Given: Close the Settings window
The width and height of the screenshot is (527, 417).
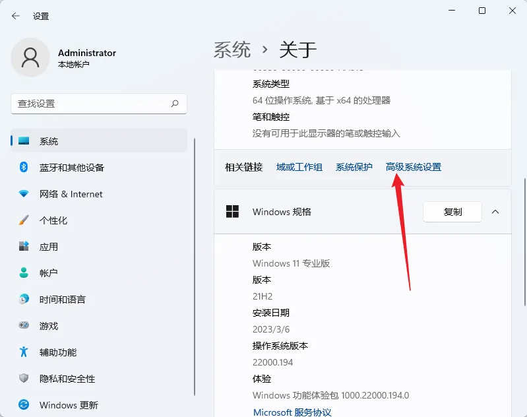Looking at the screenshot, I should click(x=512, y=11).
